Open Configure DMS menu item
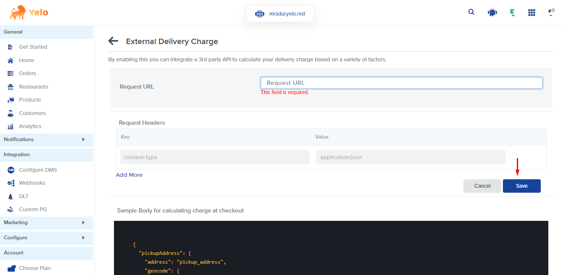Viewport: 566px width, 275px height. [38, 170]
